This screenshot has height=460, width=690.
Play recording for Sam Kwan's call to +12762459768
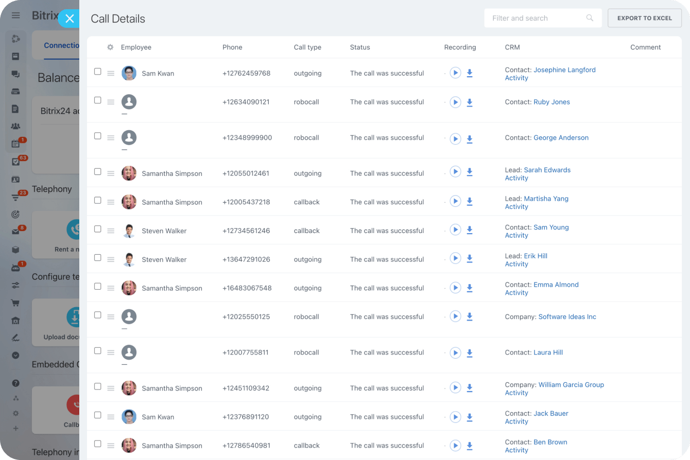coord(455,73)
